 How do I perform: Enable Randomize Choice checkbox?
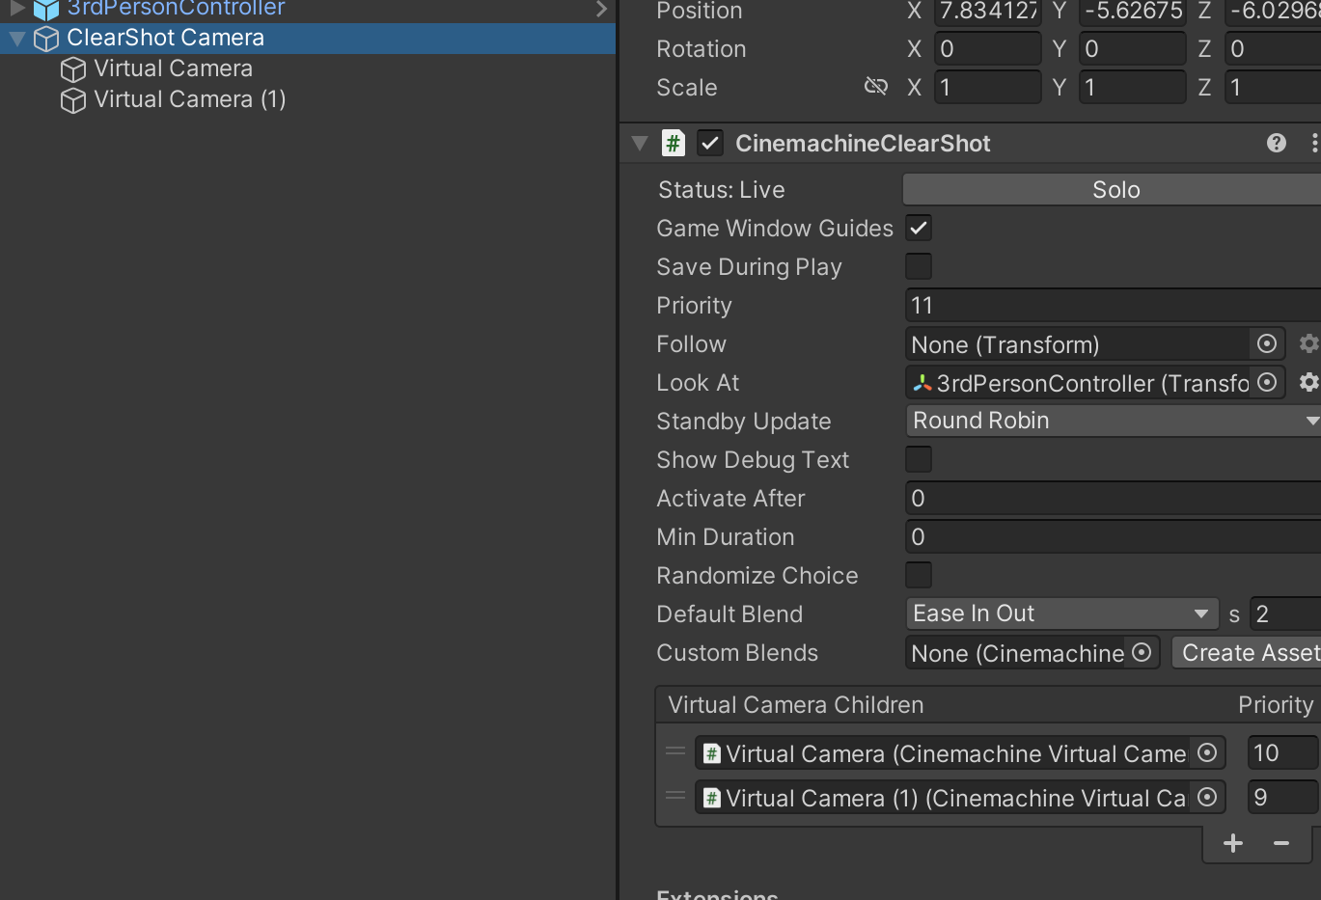click(x=919, y=576)
